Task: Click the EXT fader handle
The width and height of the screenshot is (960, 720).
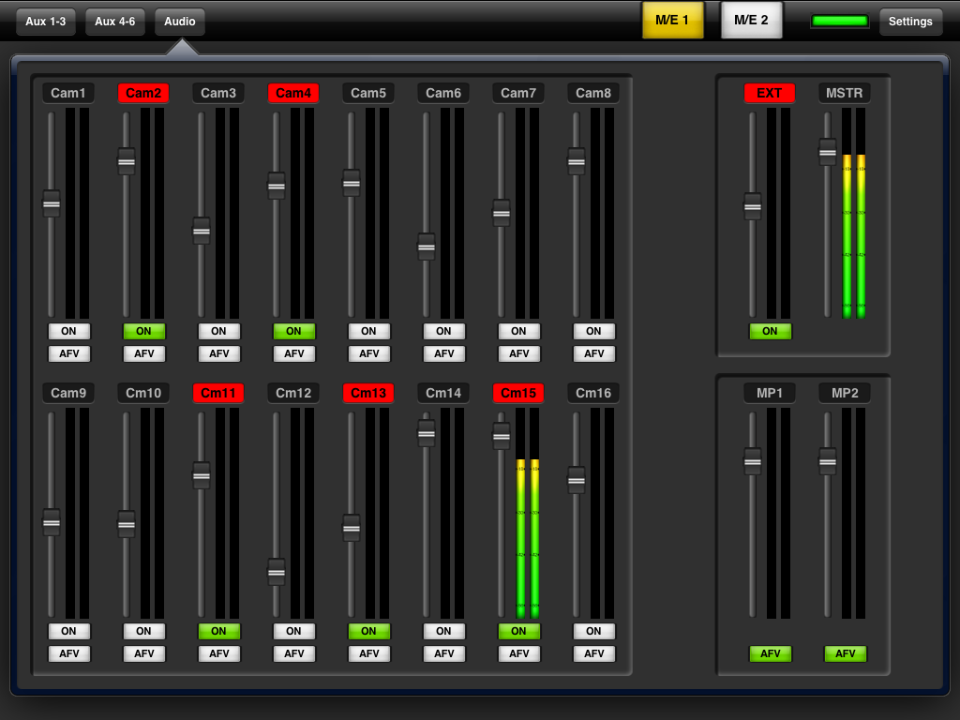Action: pos(753,206)
